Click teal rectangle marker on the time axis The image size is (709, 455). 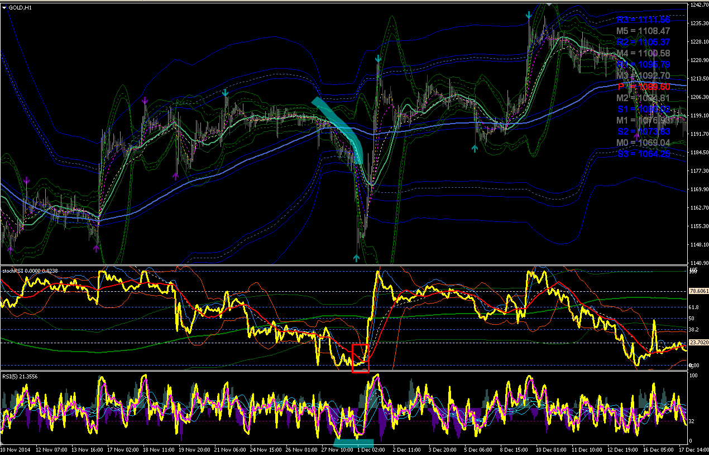(x=353, y=443)
